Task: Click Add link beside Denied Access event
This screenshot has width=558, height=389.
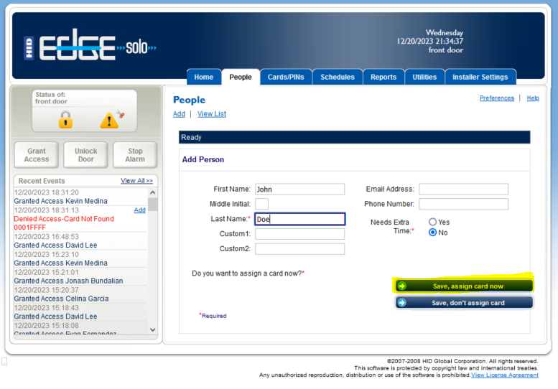Action: tap(139, 210)
